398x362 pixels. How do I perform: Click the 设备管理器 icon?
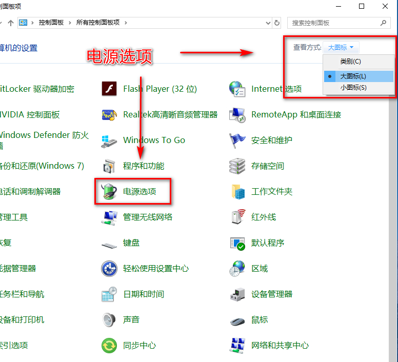[x=237, y=294]
